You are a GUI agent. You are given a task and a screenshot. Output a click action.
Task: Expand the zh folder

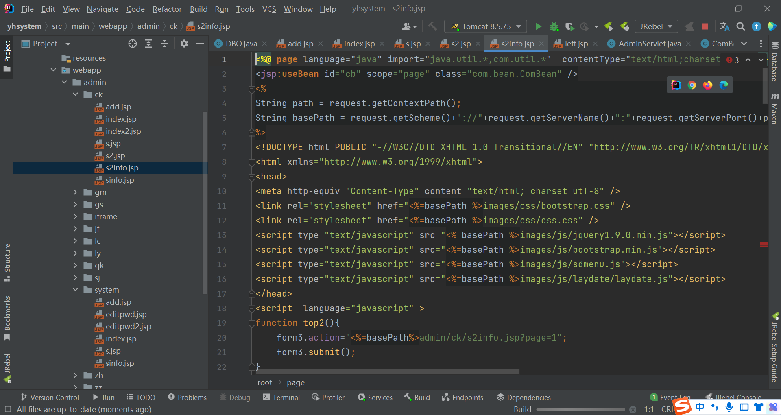75,375
